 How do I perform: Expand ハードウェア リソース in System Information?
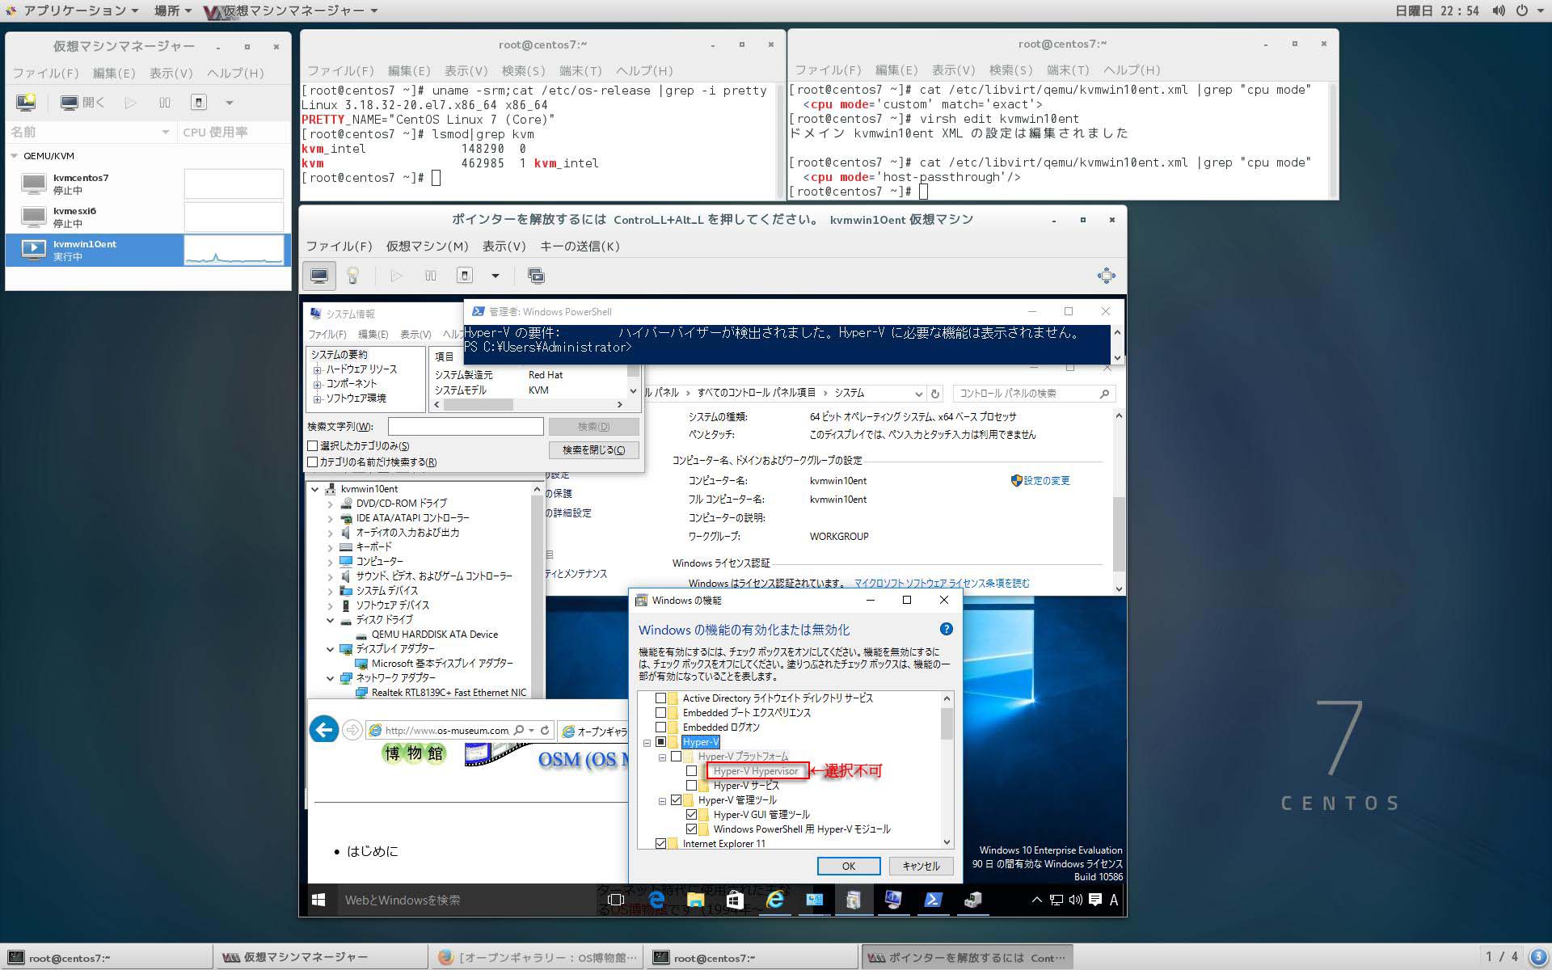coord(317,370)
